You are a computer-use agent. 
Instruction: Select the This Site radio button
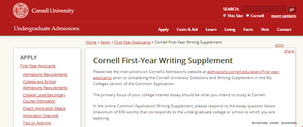(224, 16)
